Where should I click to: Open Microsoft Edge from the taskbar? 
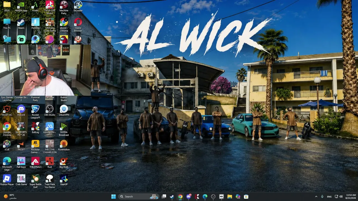pos(205,197)
